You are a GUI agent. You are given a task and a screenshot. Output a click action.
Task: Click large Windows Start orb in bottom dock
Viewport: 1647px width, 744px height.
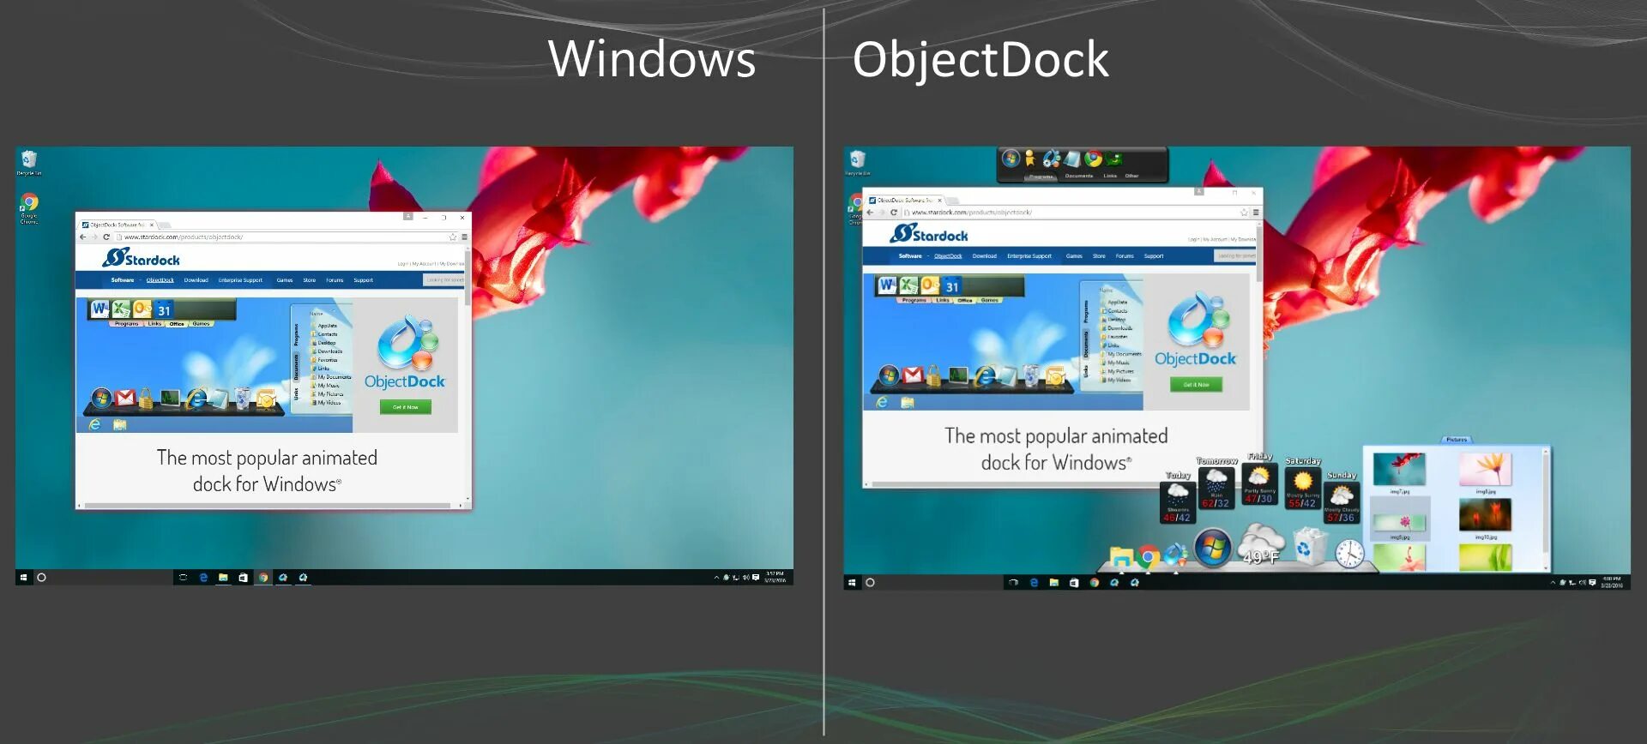(x=1213, y=549)
